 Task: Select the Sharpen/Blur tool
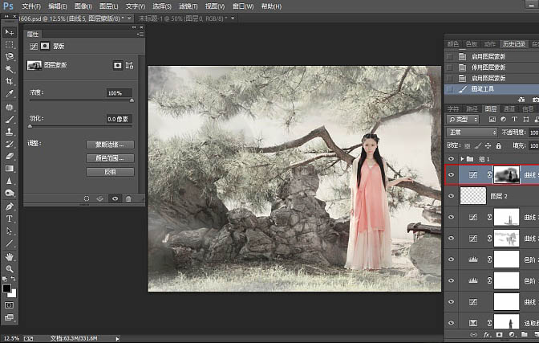tap(10, 181)
